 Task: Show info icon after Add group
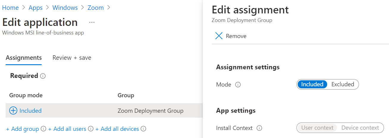43,129
